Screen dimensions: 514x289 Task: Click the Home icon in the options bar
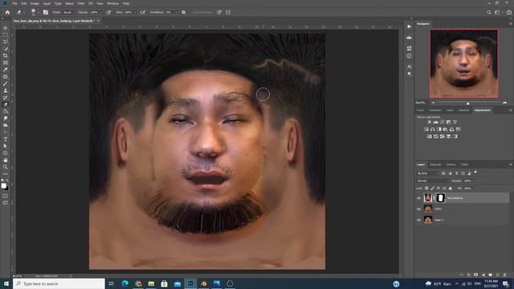(x=7, y=12)
